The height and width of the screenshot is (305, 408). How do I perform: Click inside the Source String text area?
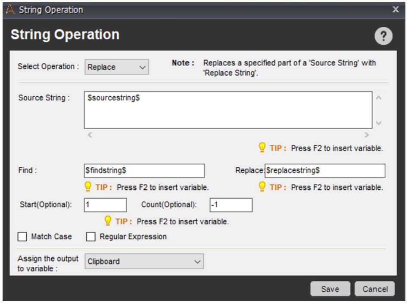tap(227, 110)
